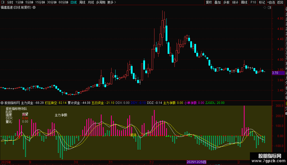Select the 30分钟 period tab
The height and width of the screenshot is (165, 287).
tap(52, 2)
